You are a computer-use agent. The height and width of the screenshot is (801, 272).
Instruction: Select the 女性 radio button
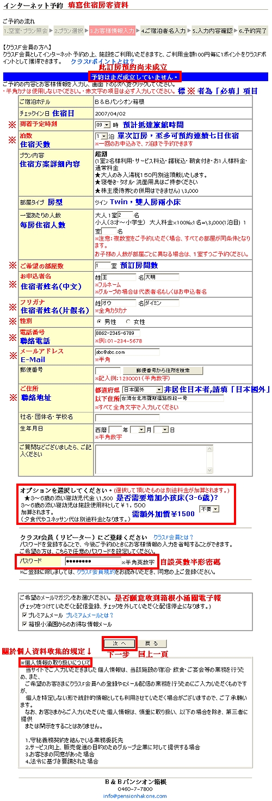pos(128,321)
